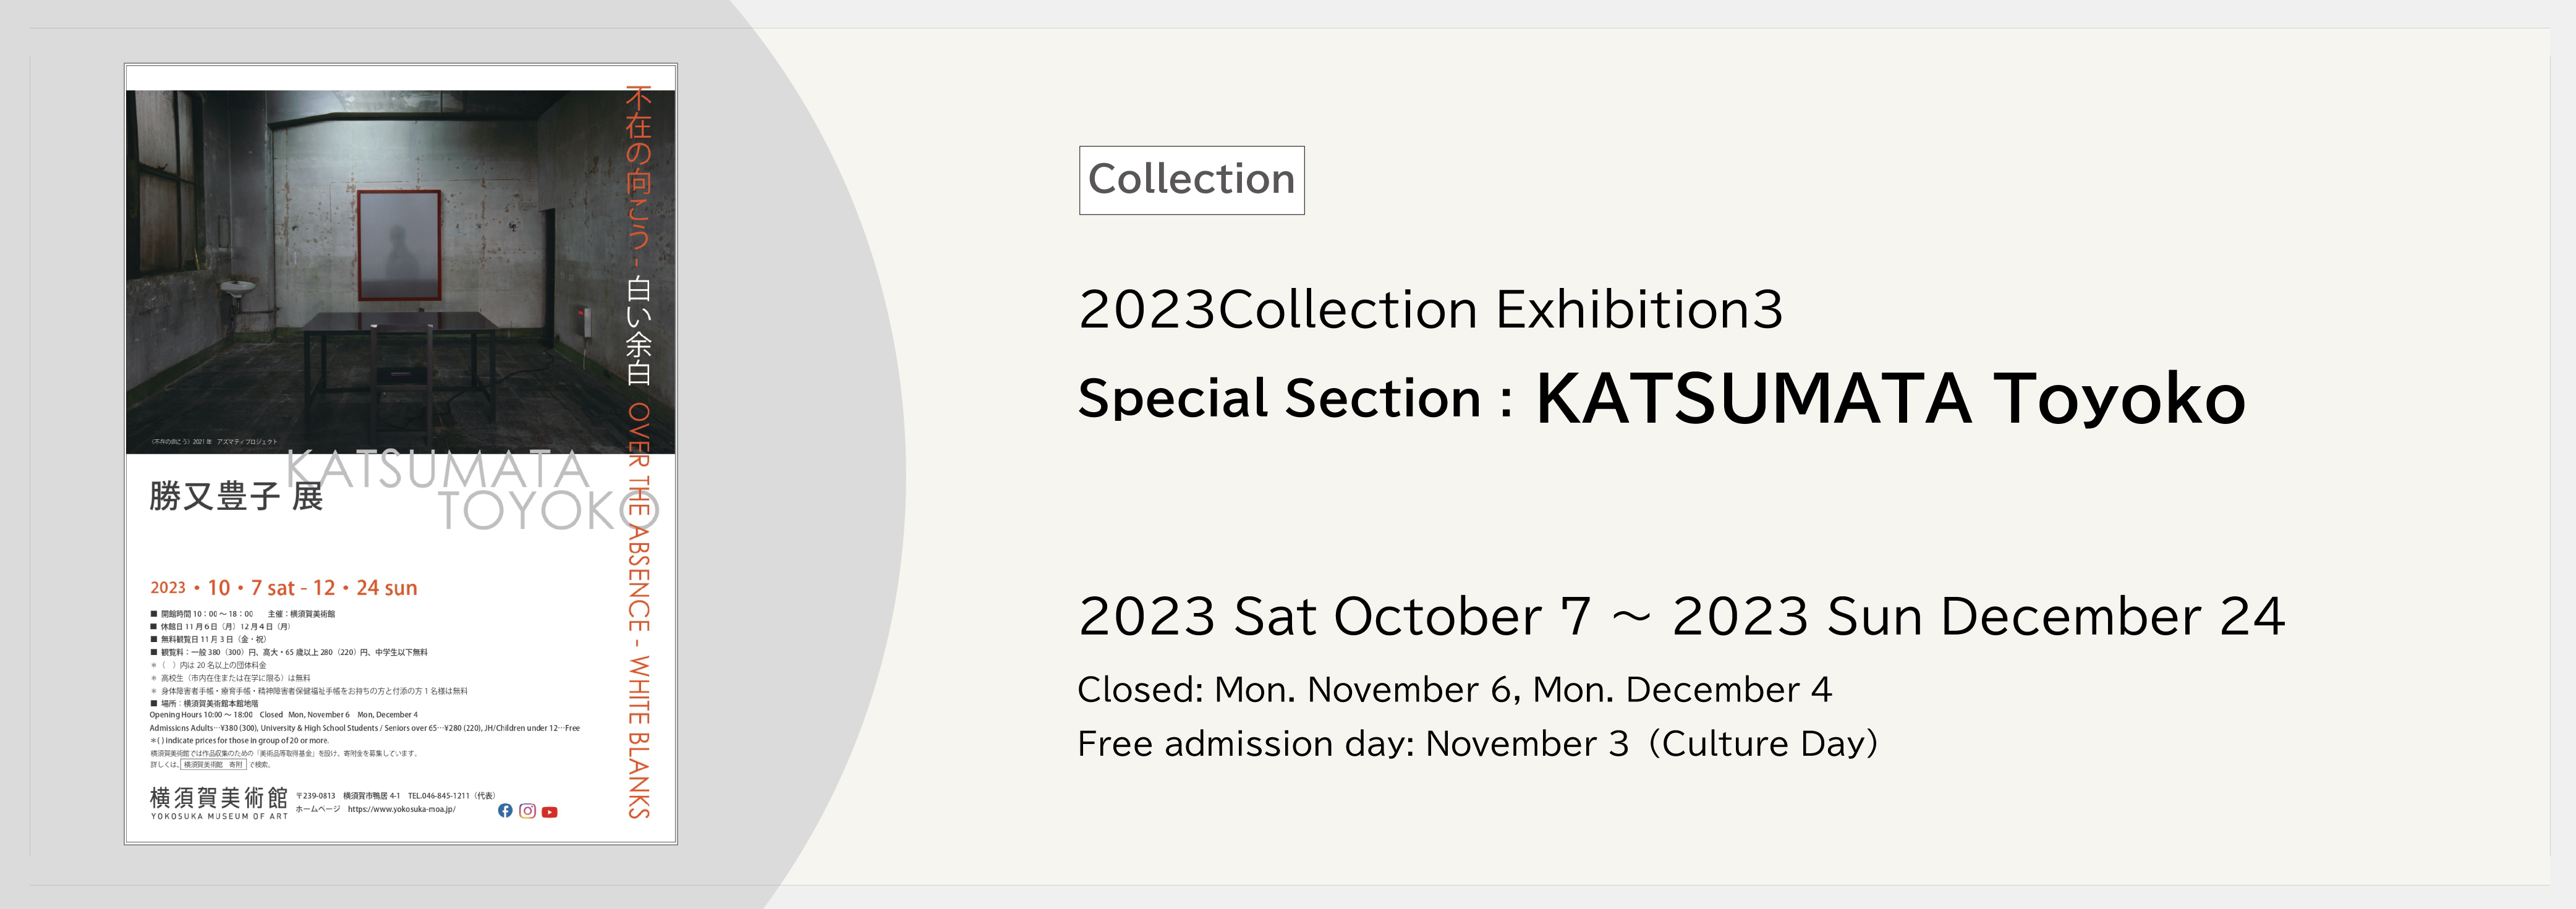Image resolution: width=2576 pixels, height=909 pixels.
Task: Click the boxed 横須賀美術館 寄附 search term
Action: tap(213, 765)
